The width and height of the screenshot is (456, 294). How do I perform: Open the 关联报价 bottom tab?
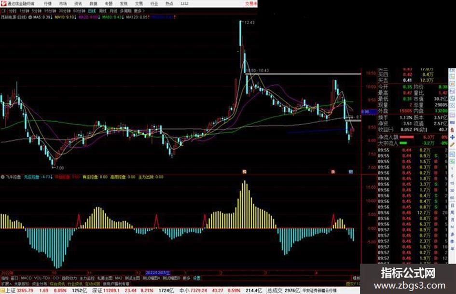click(x=22, y=283)
